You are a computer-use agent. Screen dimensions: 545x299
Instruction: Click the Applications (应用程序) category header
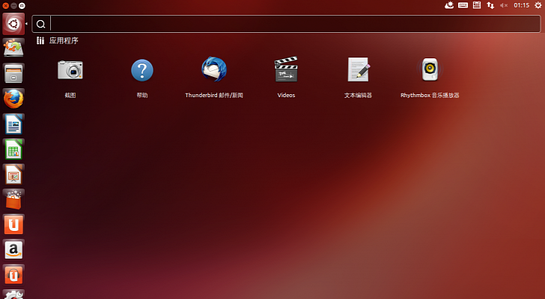click(58, 40)
